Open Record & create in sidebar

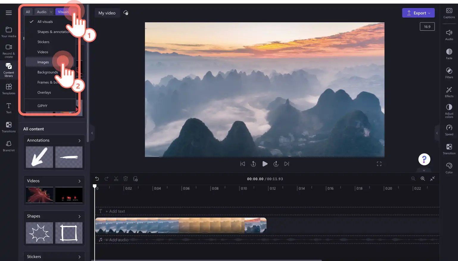click(9, 51)
